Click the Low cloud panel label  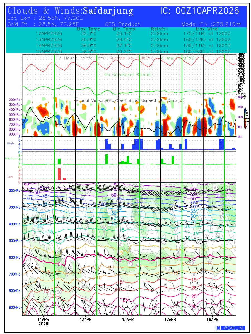tap(10, 176)
